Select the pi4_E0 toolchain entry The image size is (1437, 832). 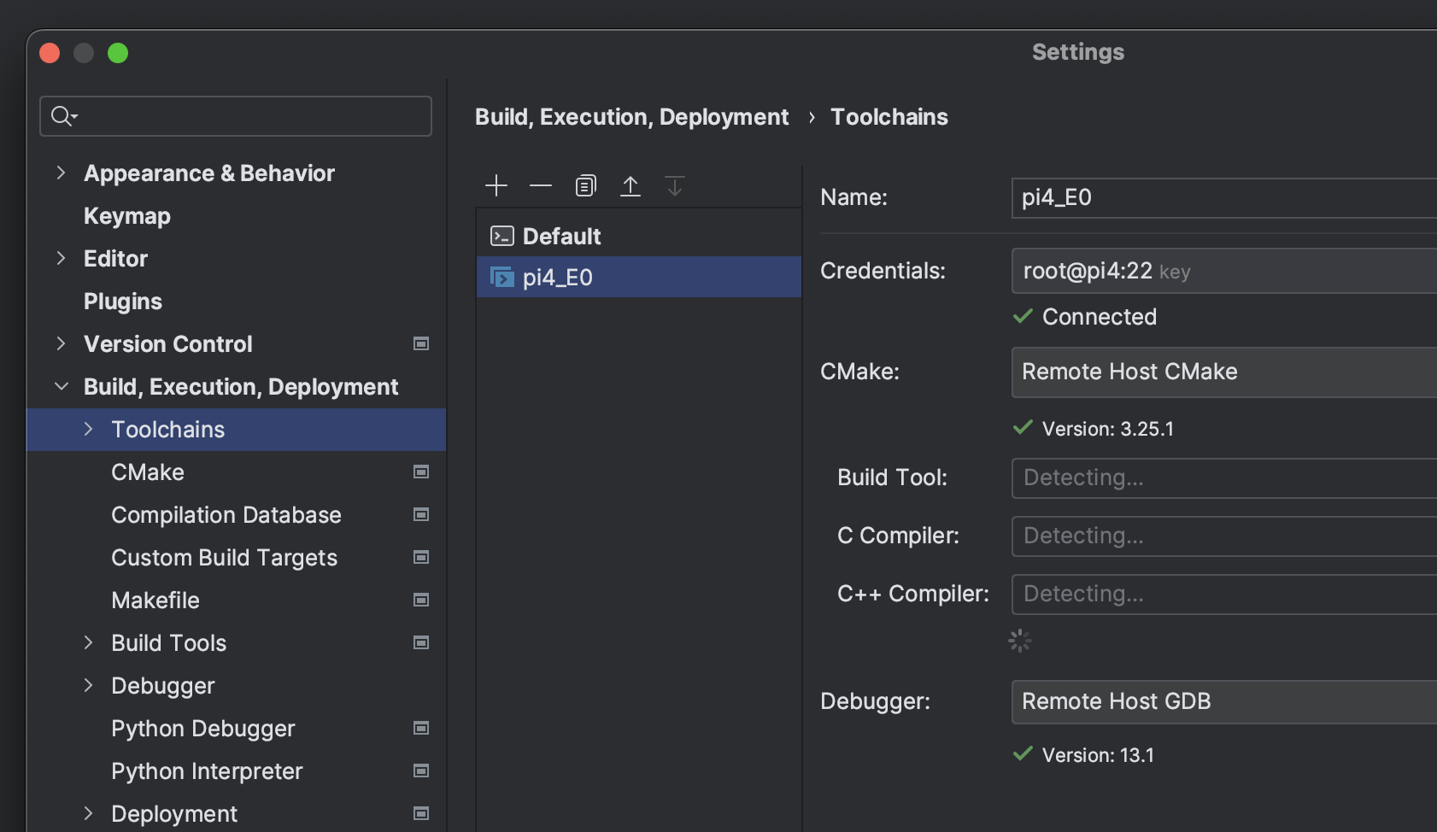click(639, 277)
